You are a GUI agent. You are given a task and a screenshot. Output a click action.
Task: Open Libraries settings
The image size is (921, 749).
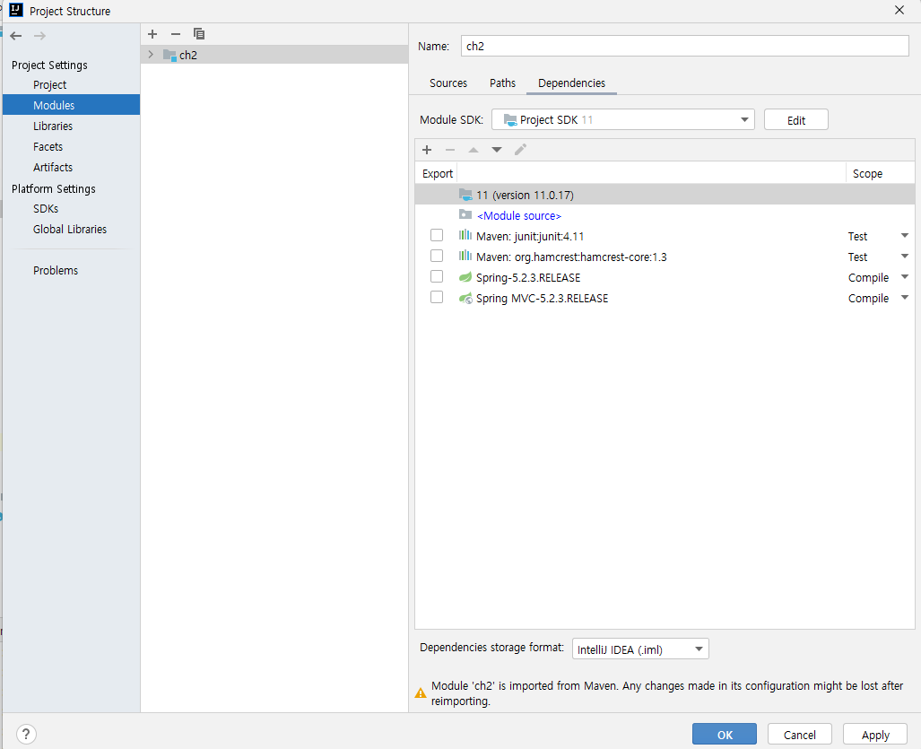[53, 126]
